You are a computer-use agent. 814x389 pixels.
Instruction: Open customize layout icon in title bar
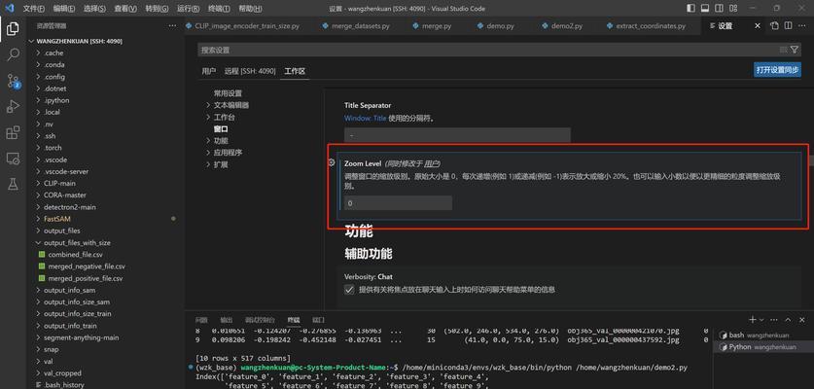tap(732, 9)
